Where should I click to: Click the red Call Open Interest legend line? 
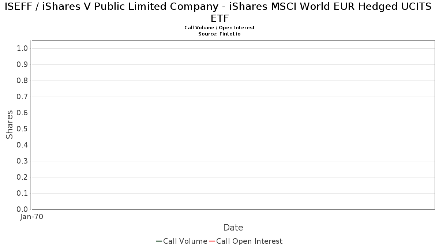[x=212, y=241]
